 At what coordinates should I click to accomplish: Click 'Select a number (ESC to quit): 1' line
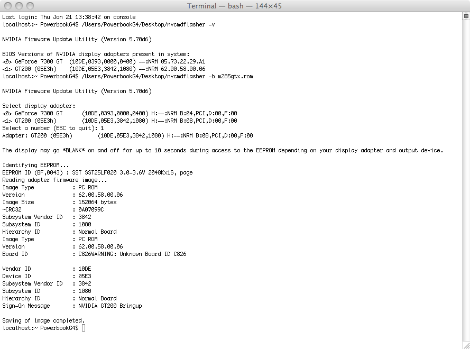click(53, 128)
